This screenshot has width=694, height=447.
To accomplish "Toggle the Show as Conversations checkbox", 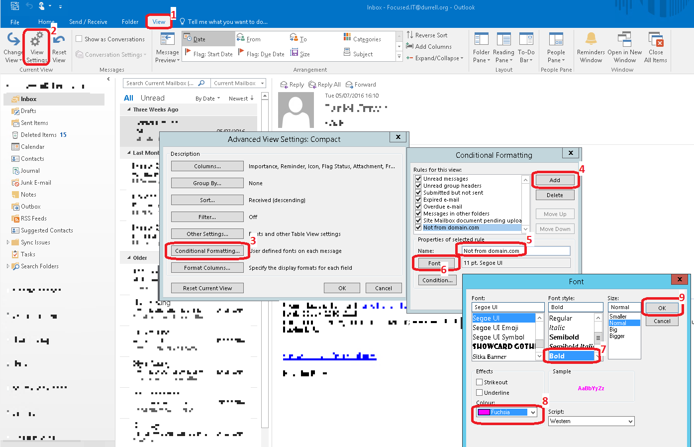I will tap(79, 39).
